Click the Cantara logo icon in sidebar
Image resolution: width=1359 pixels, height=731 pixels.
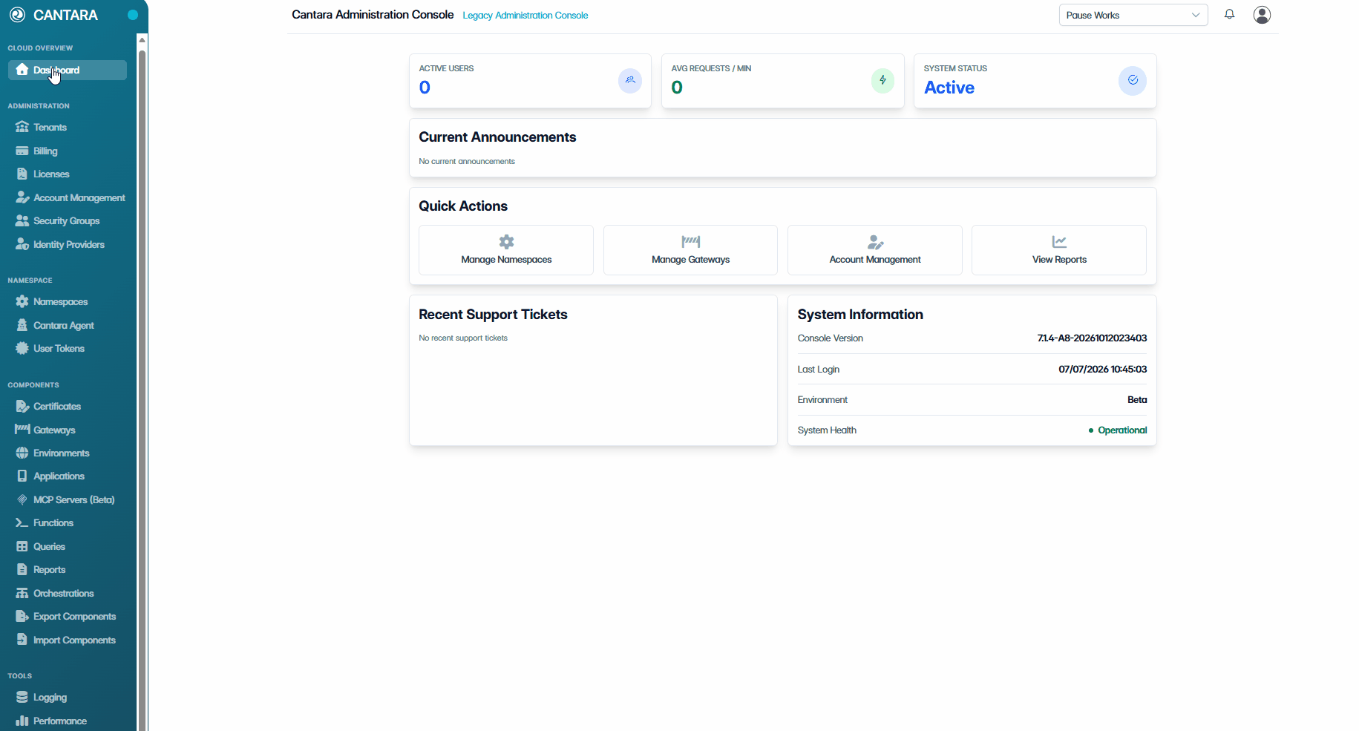[x=17, y=15]
